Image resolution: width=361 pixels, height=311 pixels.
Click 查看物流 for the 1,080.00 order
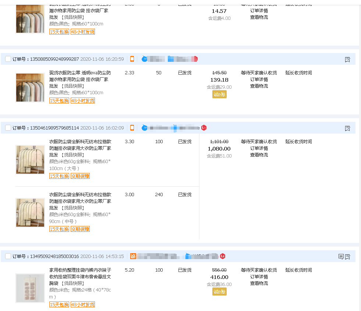(259, 155)
